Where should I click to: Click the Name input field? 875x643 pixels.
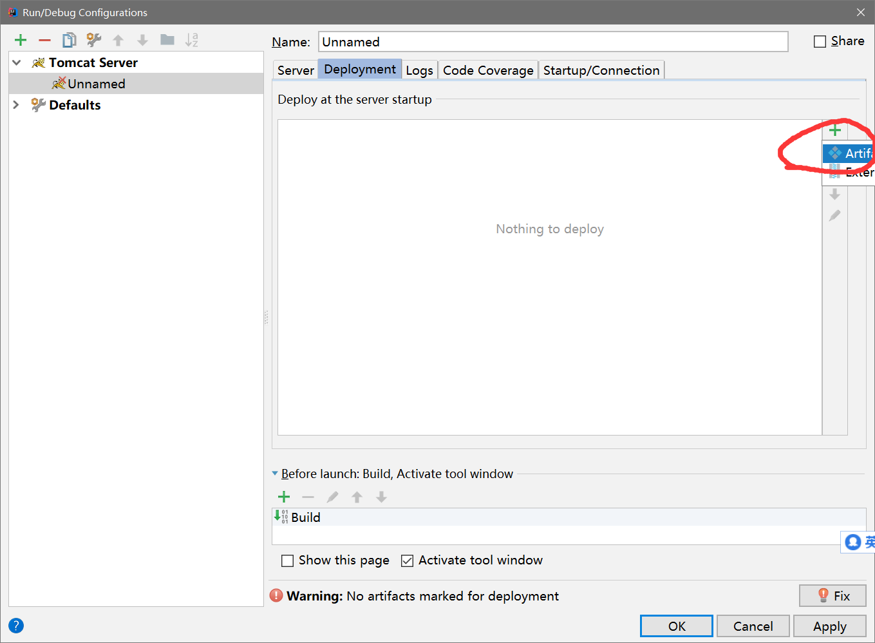point(553,42)
